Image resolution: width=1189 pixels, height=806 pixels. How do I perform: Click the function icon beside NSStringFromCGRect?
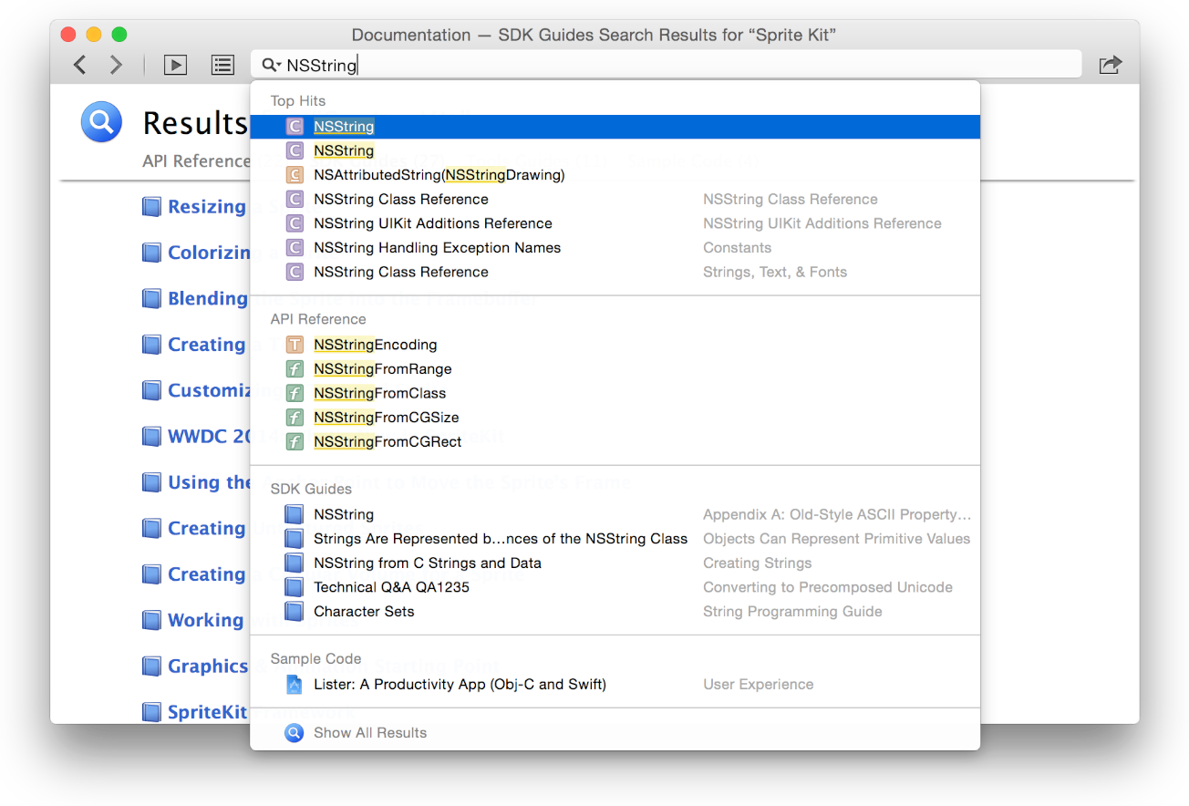(295, 441)
